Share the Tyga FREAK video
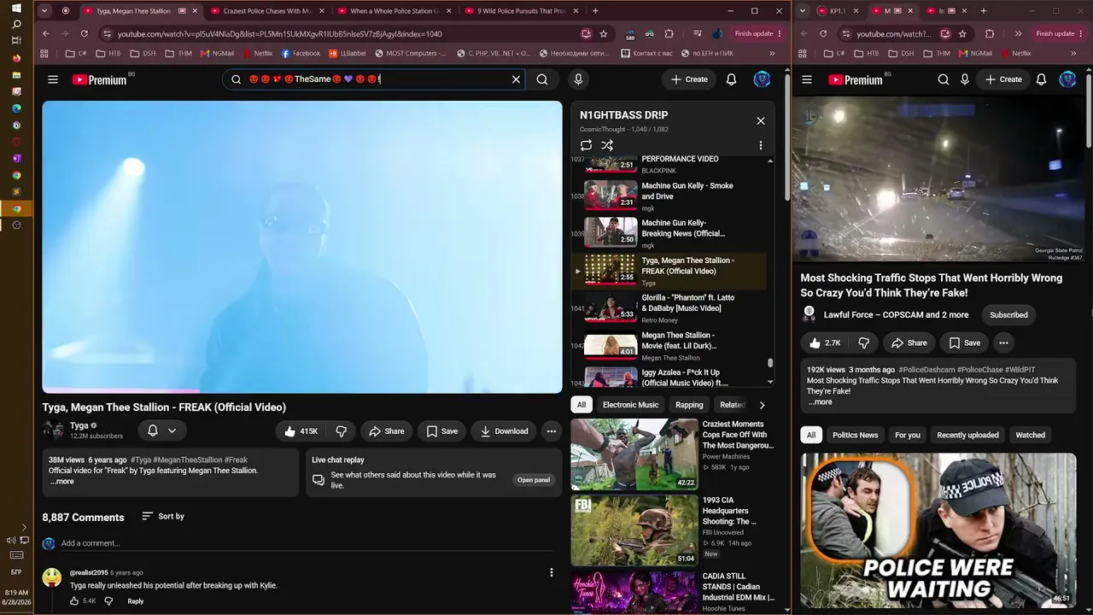1093x615 pixels. [386, 431]
